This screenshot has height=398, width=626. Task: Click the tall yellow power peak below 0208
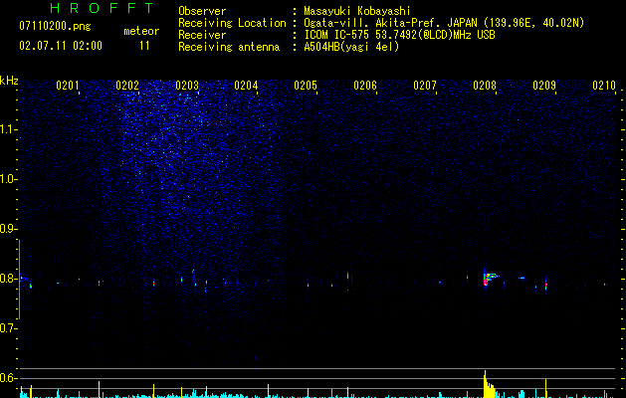pyautogui.click(x=489, y=384)
